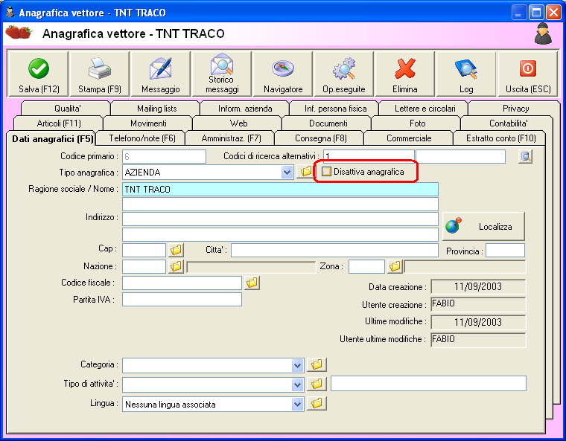Click the Localizza button

click(483, 227)
